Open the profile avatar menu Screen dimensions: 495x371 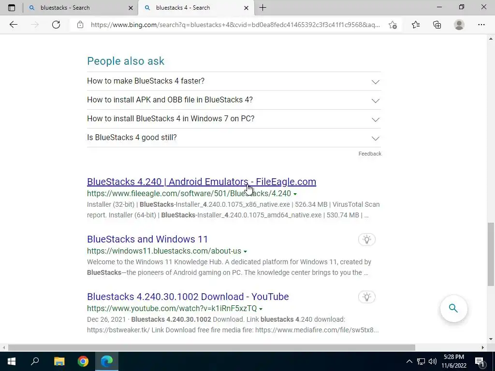click(459, 25)
